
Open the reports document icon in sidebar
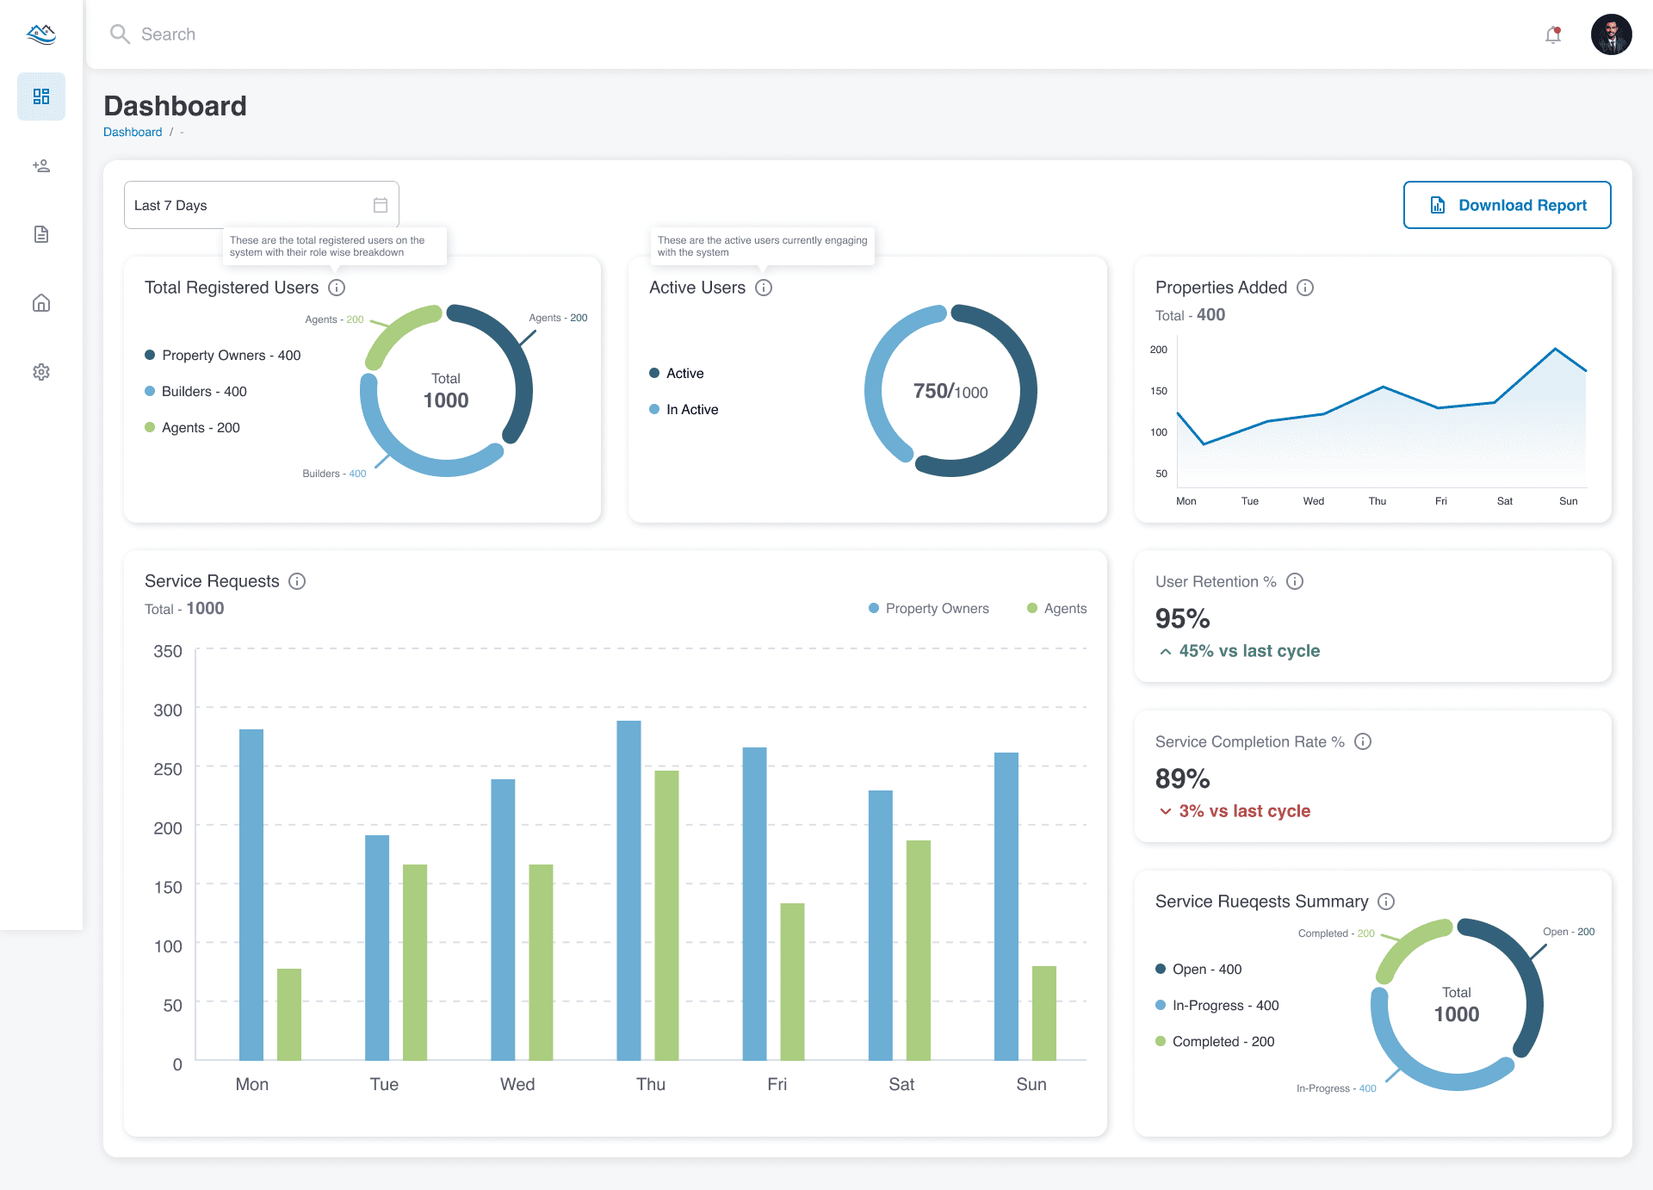(40, 234)
